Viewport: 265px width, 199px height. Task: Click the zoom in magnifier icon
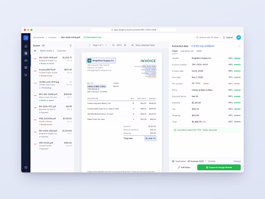pyautogui.click(x=125, y=45)
